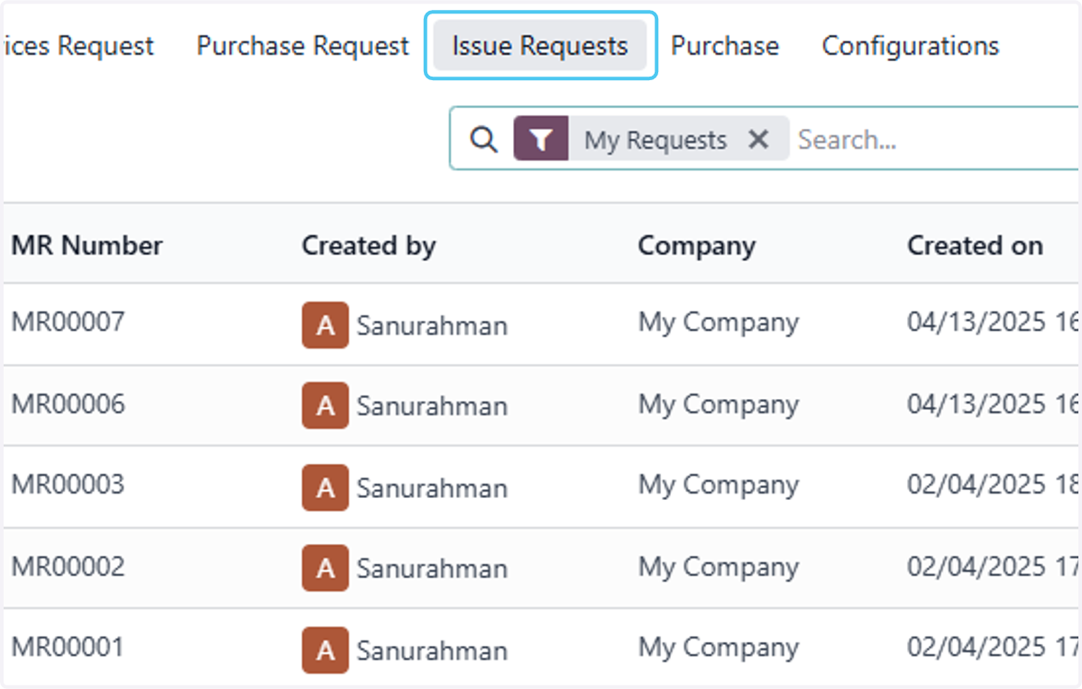Click created date in MR00002 row
1082x689 pixels.
pyautogui.click(x=993, y=567)
